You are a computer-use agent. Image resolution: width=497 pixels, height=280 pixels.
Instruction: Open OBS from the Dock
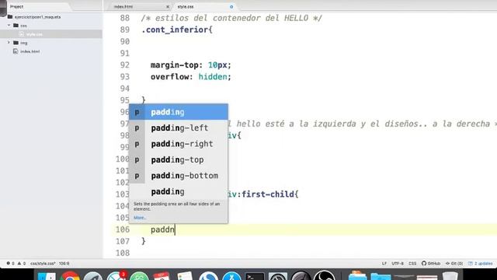pyautogui.click(x=325, y=275)
